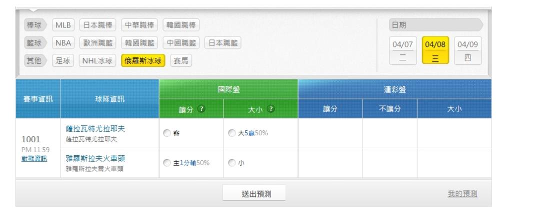Open the 賽馬 category
This screenshot has width=540, height=223.
[181, 61]
